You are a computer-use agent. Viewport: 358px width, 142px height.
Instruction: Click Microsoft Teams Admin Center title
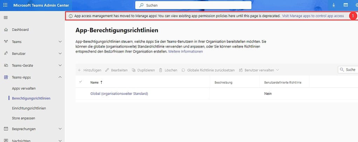pos(41,5)
